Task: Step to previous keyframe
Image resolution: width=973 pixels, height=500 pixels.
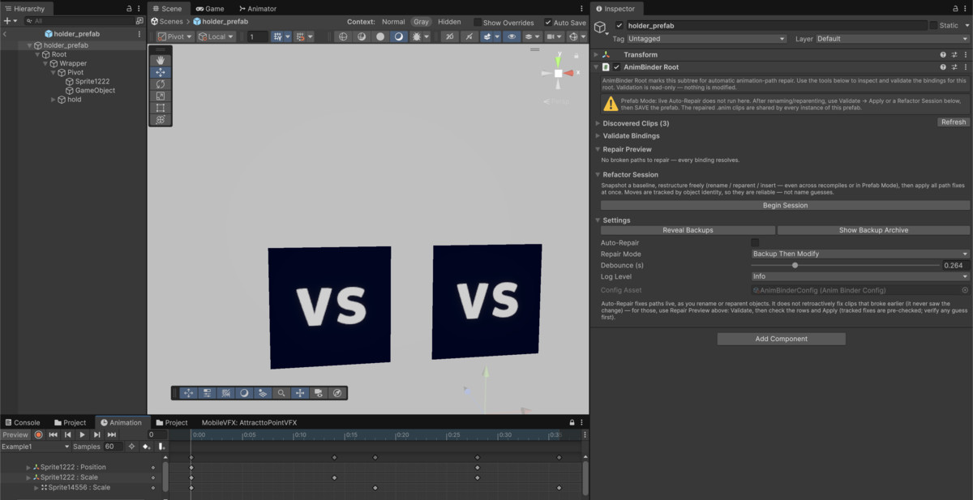Action: [x=68, y=435]
